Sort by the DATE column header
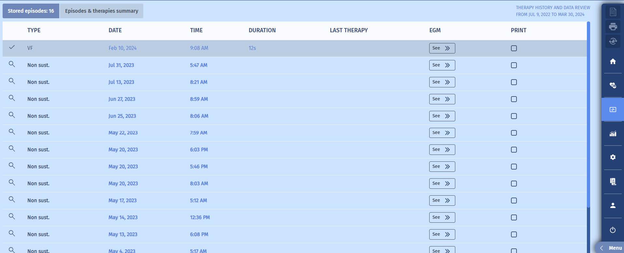This screenshot has width=624, height=253. click(x=115, y=30)
